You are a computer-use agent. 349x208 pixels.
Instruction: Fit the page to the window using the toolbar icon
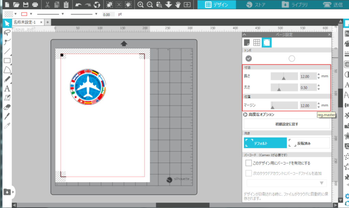tap(187, 4)
